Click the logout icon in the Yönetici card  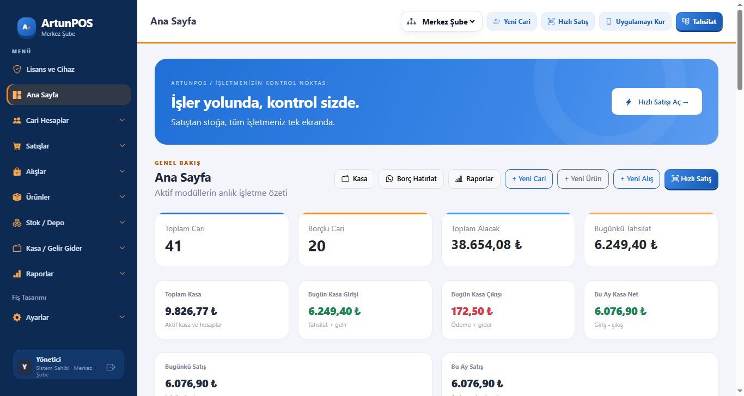pyautogui.click(x=111, y=367)
